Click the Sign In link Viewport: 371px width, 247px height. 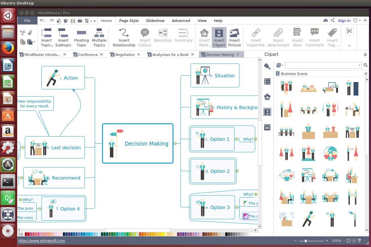pyautogui.click(x=344, y=21)
